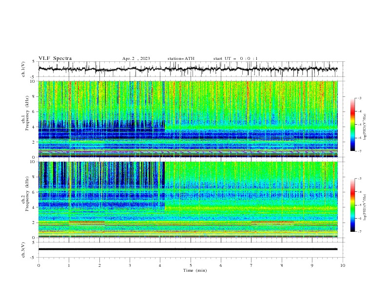The height and width of the screenshot is (298, 386).
Task: Click the "VLF Spectra" title text
Action: pos(55,58)
